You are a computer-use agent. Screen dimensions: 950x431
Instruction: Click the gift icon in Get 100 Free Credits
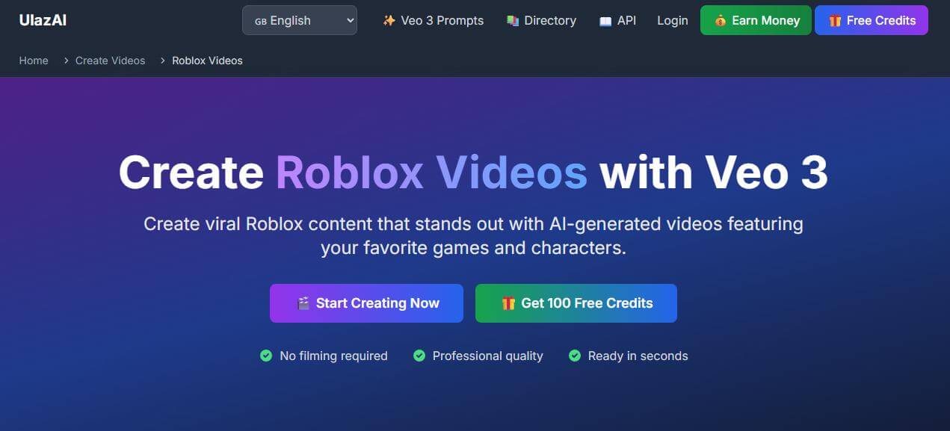click(x=510, y=303)
